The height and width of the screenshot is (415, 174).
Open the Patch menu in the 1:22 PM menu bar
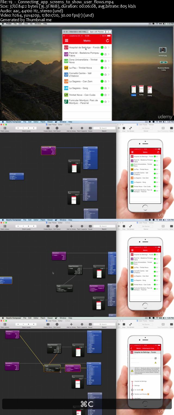43,122
